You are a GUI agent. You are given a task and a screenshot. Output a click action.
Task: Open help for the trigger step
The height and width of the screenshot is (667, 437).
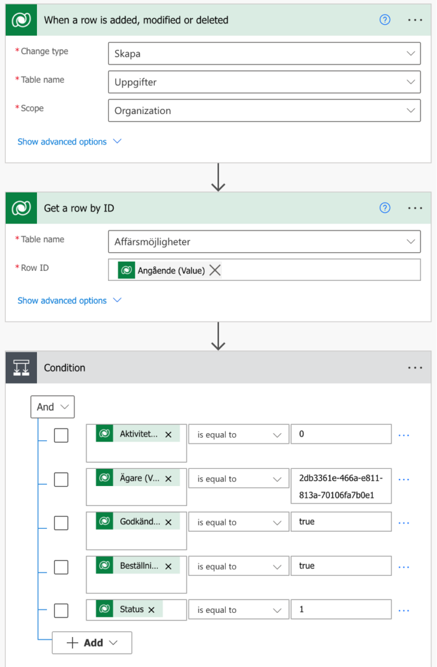pyautogui.click(x=385, y=20)
